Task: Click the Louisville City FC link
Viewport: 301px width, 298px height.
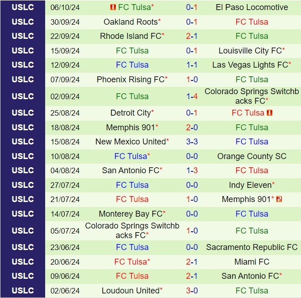Action: click(x=250, y=51)
